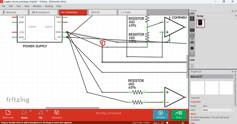The width and height of the screenshot is (237, 124).
Task: Open the hexagon-shaped parts bin
Action: coord(192,48)
